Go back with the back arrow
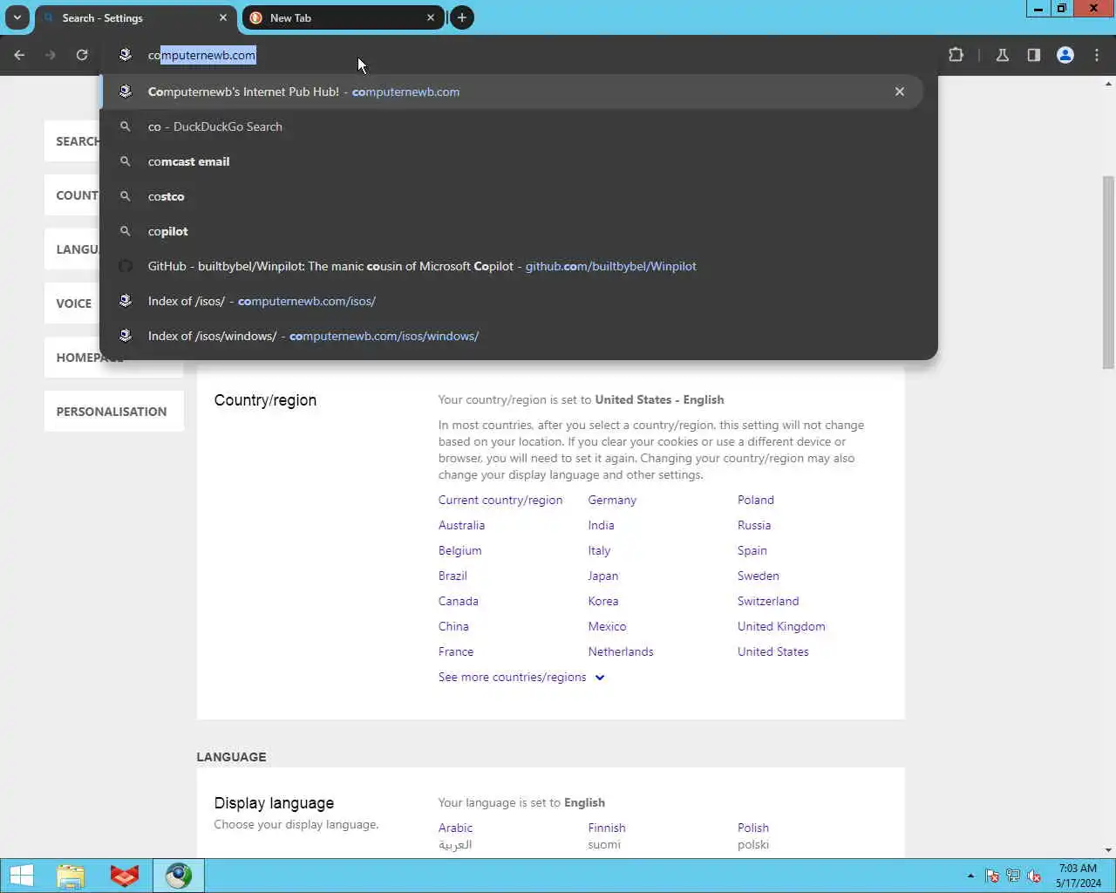Image resolution: width=1116 pixels, height=893 pixels. [x=19, y=55]
